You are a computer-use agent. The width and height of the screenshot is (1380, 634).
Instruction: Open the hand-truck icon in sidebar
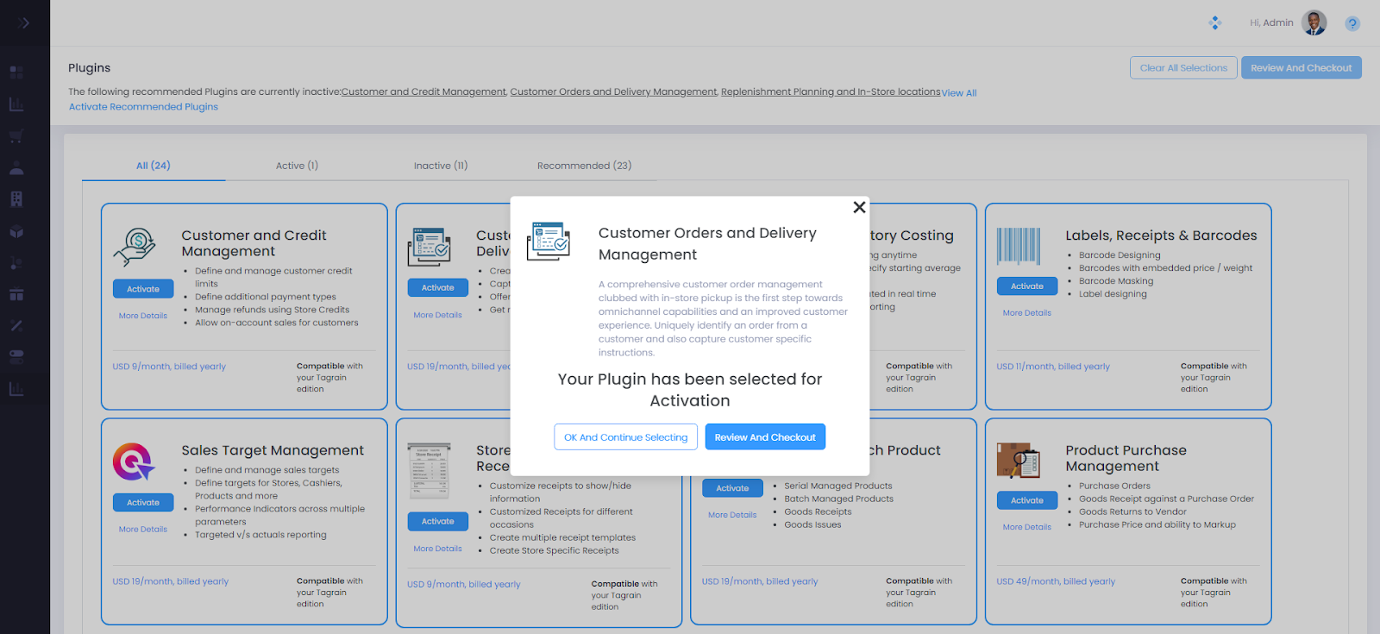tap(16, 263)
